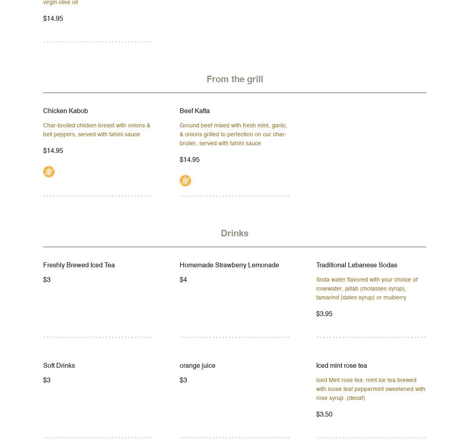Click the $3.95 Lebanese Sodas price
This screenshot has width=469, height=441.
coord(324,314)
